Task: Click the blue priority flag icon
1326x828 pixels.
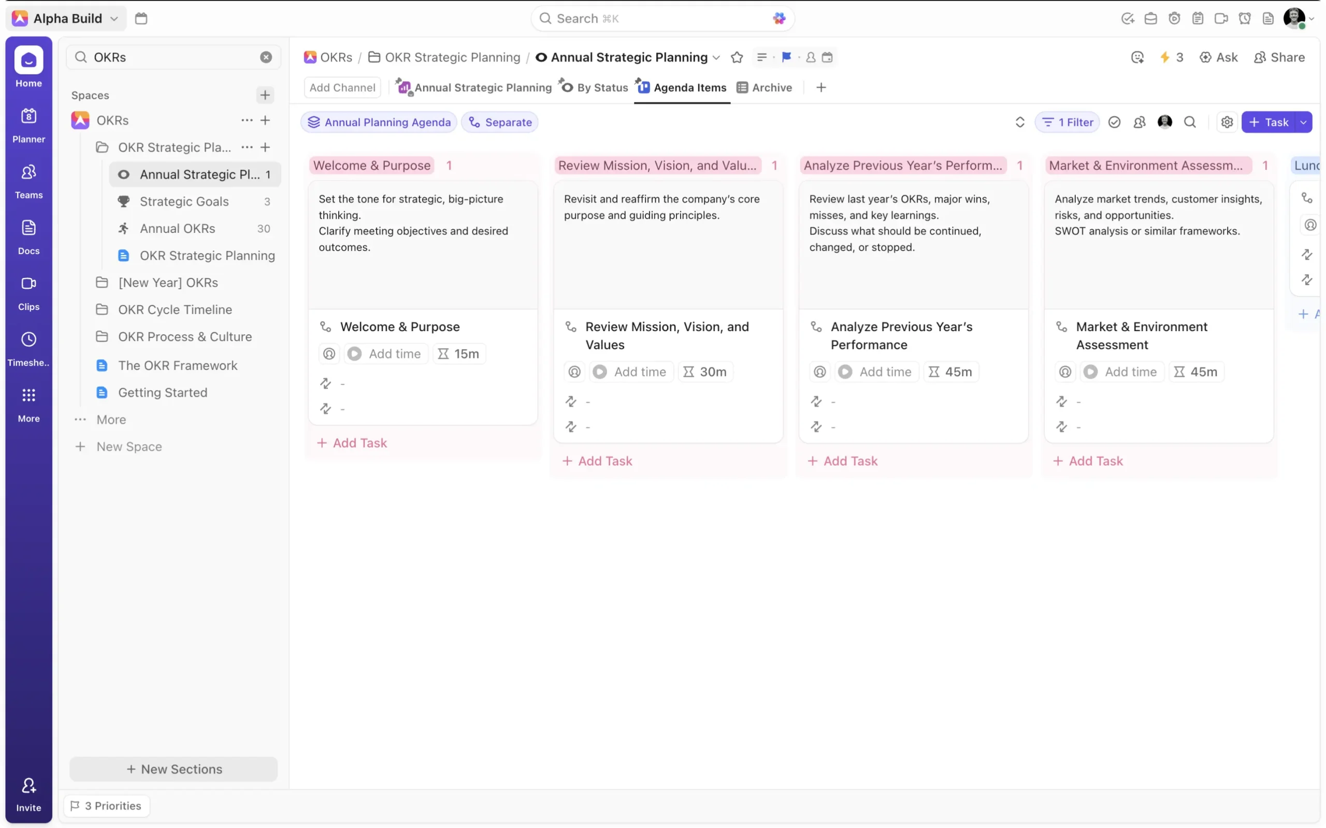Action: click(786, 57)
